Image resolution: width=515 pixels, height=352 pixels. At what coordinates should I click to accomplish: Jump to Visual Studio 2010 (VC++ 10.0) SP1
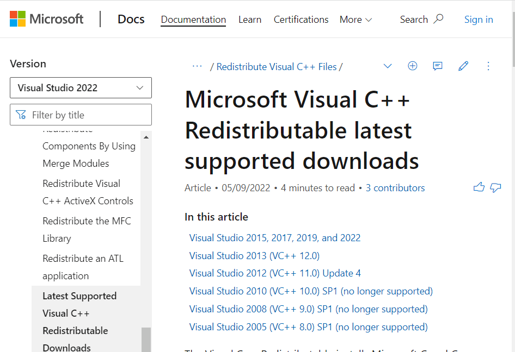311,291
